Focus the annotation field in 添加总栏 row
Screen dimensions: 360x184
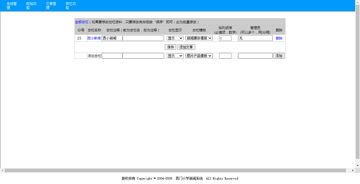click(143, 56)
